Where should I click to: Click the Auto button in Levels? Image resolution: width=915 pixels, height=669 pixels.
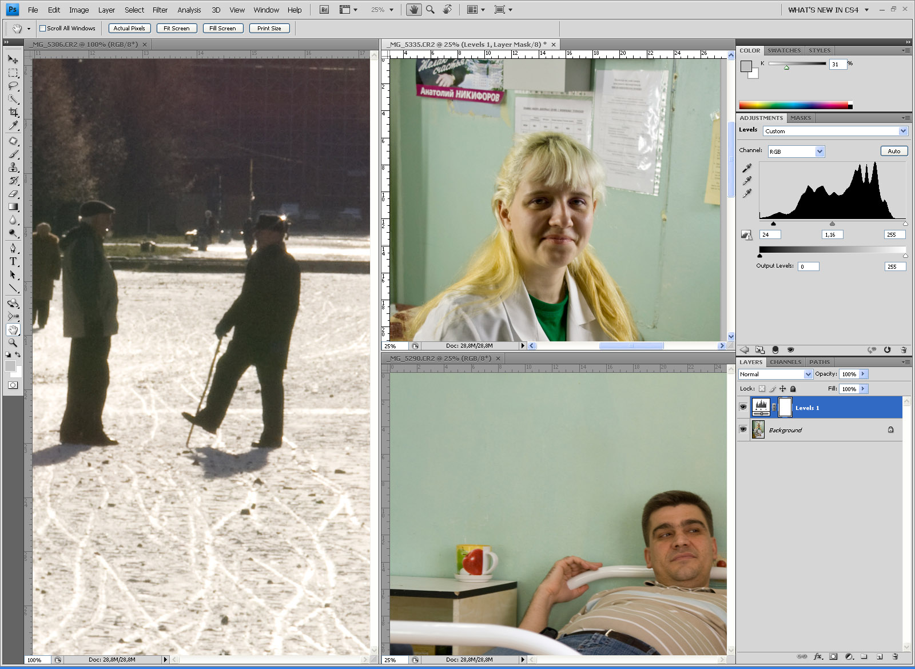[894, 152]
